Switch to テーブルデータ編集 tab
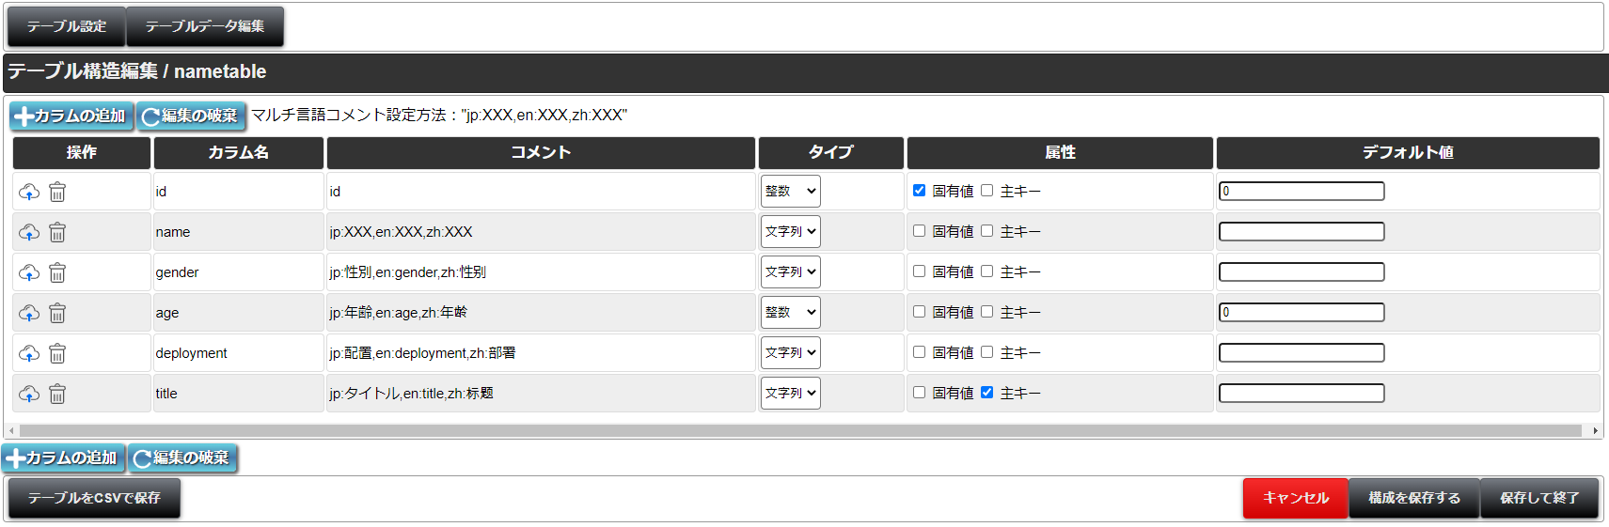Image resolution: width=1609 pixels, height=527 pixels. 205,26
